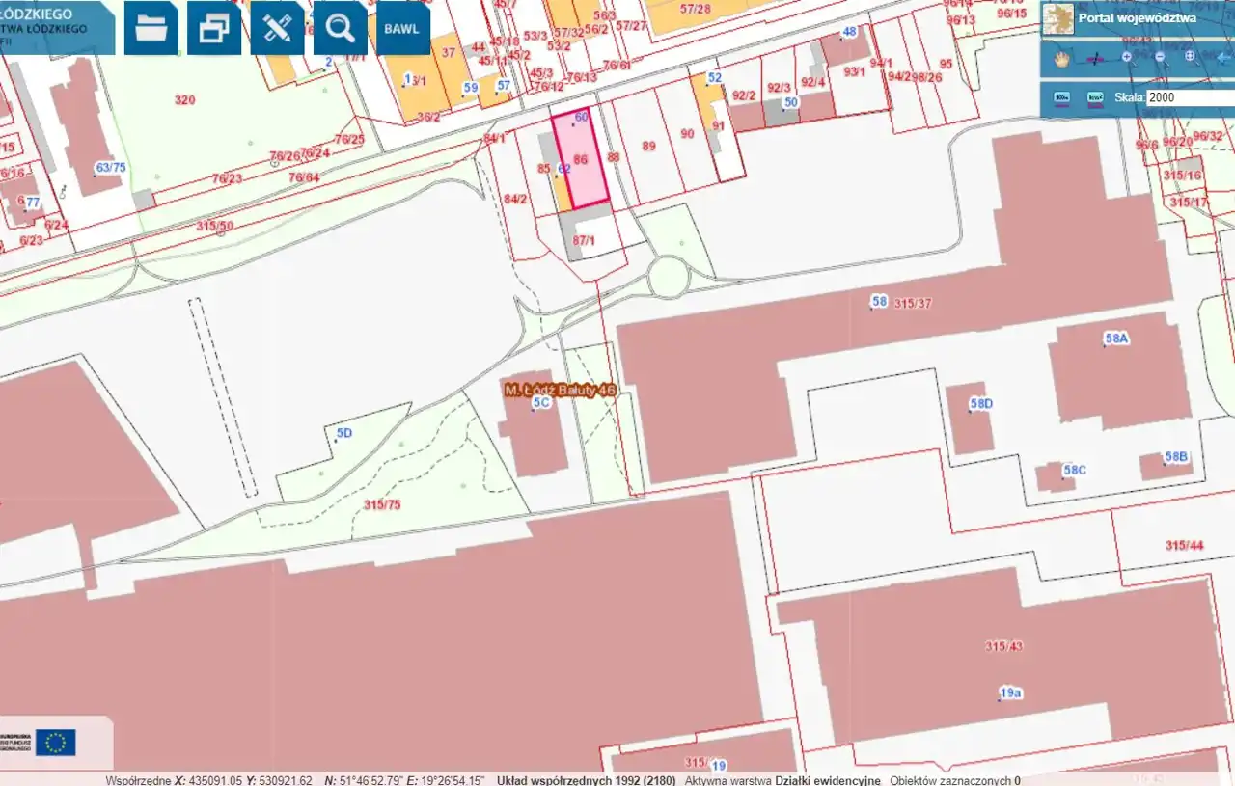1235x786 pixels.
Task: Click parcel label 76/64
Action: [x=303, y=177]
